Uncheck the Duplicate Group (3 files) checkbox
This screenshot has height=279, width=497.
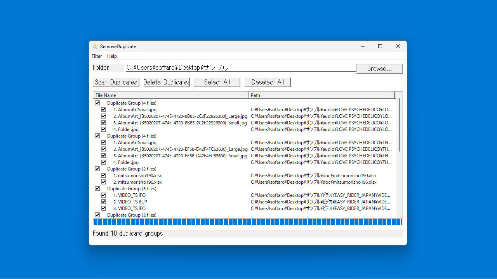97,188
